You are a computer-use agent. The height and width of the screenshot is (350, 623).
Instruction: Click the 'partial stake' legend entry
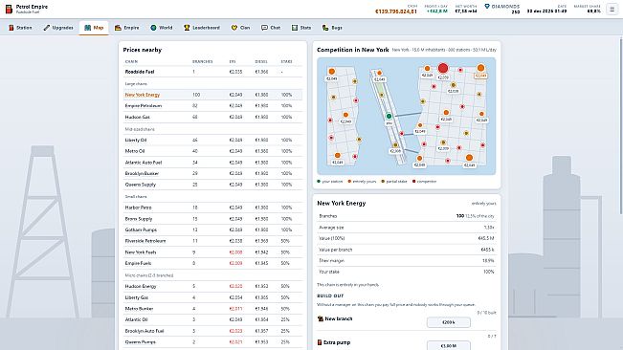tap(394, 182)
